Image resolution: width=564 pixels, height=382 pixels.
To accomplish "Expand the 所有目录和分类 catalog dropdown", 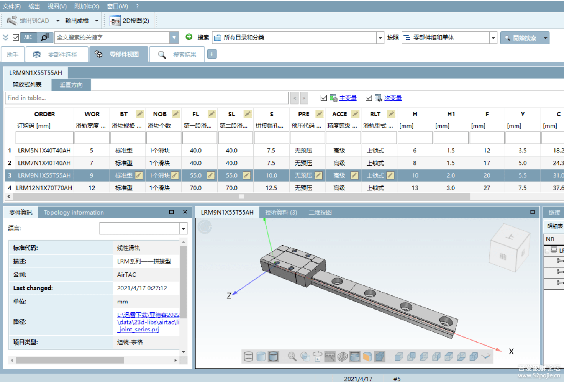I will coord(380,38).
